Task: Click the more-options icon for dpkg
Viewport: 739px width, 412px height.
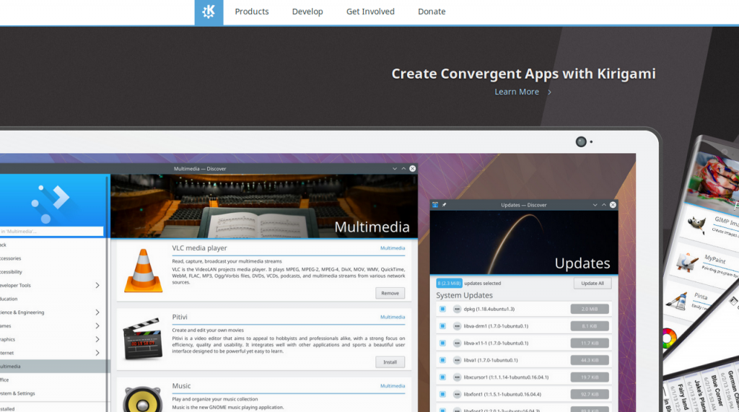Action: [457, 310]
